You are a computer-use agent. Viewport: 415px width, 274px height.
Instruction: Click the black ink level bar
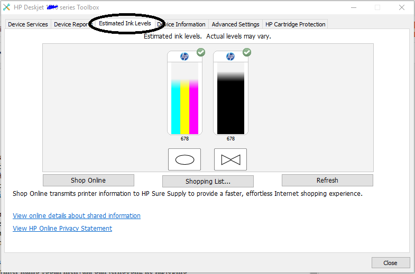[x=231, y=103]
